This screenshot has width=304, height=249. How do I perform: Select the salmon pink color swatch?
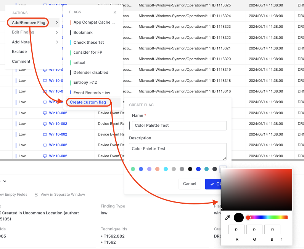pyautogui.click(x=157, y=169)
